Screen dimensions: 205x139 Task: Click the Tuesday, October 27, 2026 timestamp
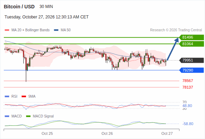point(47,17)
